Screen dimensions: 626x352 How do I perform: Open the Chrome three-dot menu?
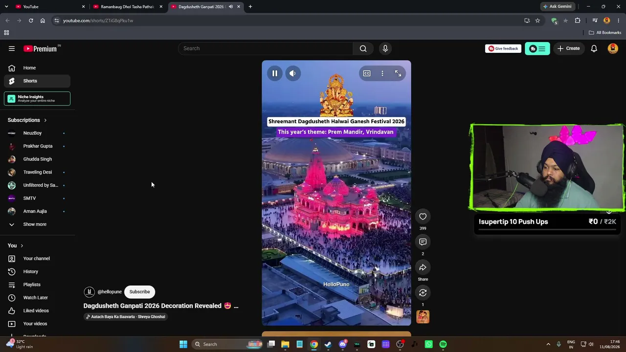coord(619,21)
